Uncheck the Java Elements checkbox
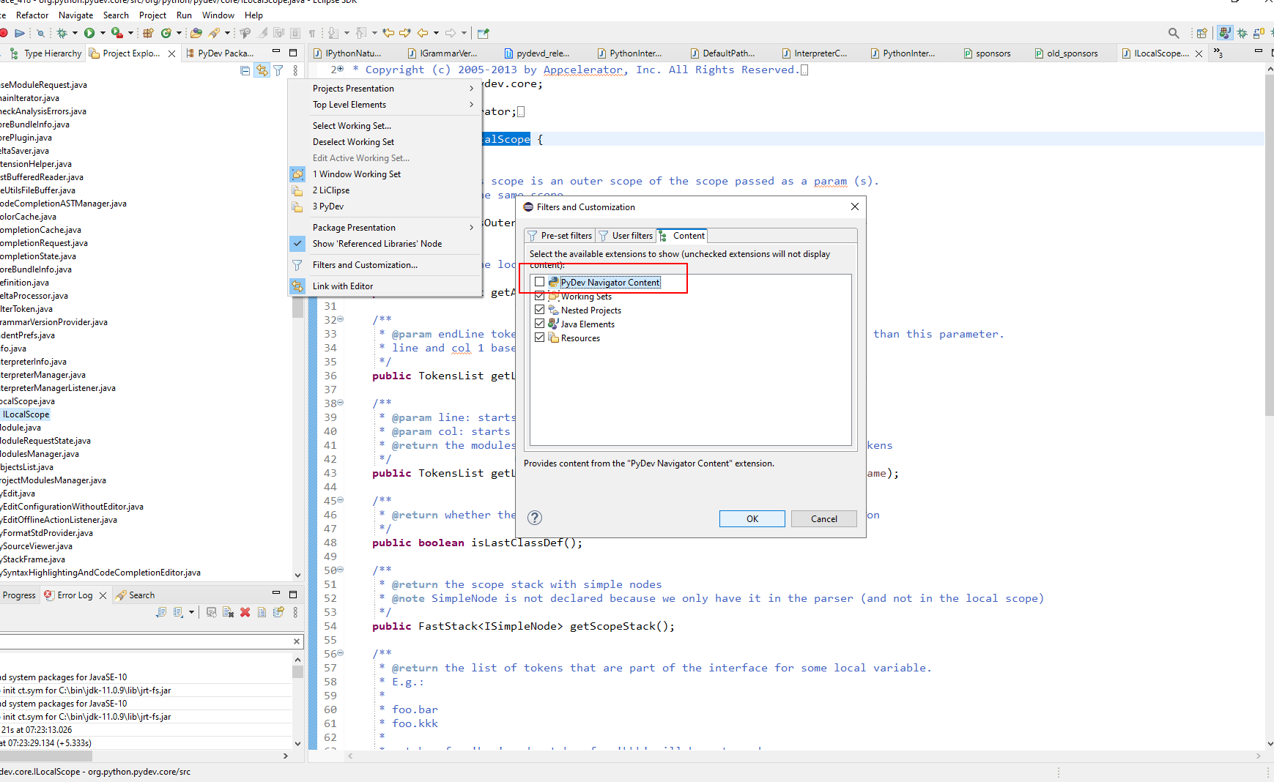 [x=540, y=324]
